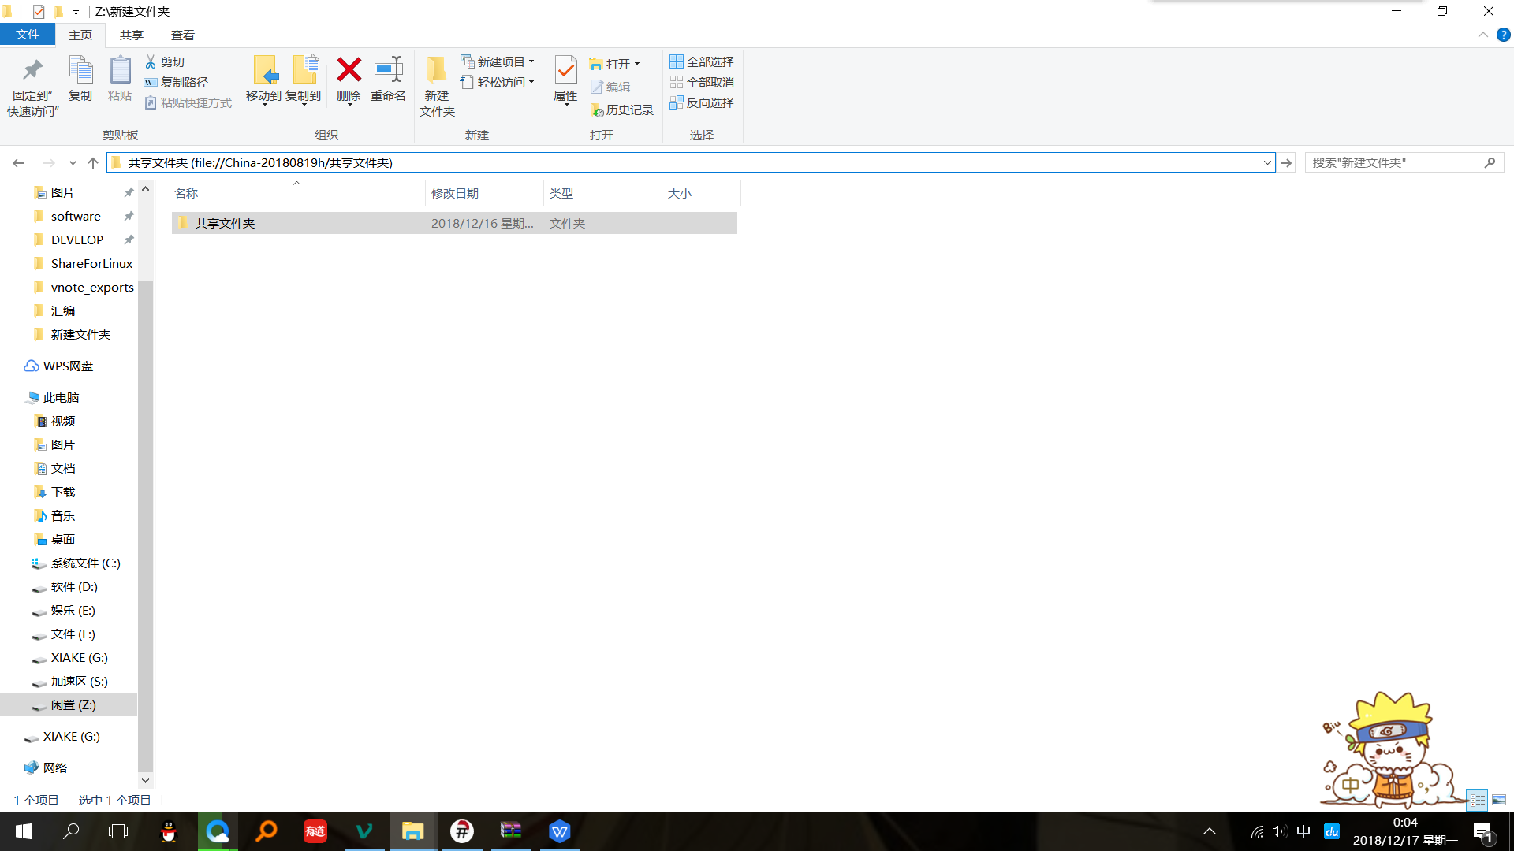Expand the Move to dropdown

click(x=263, y=103)
